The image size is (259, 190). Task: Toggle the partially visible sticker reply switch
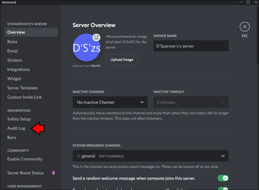pyautogui.click(x=223, y=188)
